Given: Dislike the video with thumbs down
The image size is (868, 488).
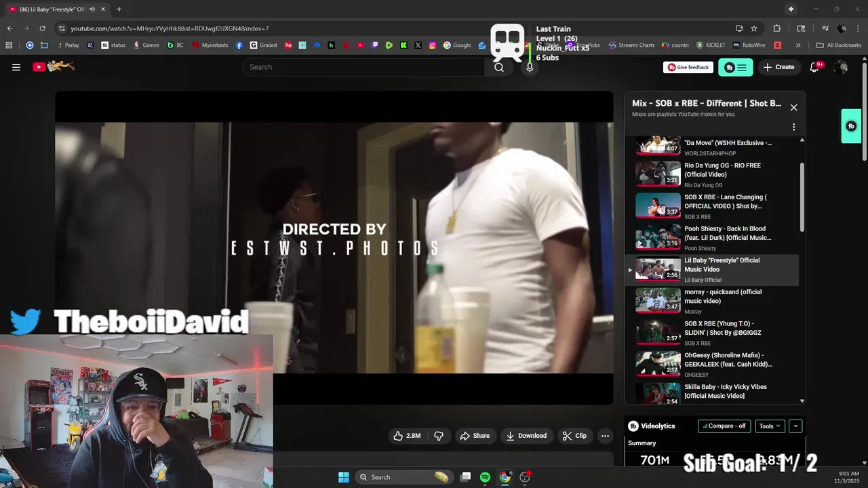Looking at the screenshot, I should click(x=439, y=436).
